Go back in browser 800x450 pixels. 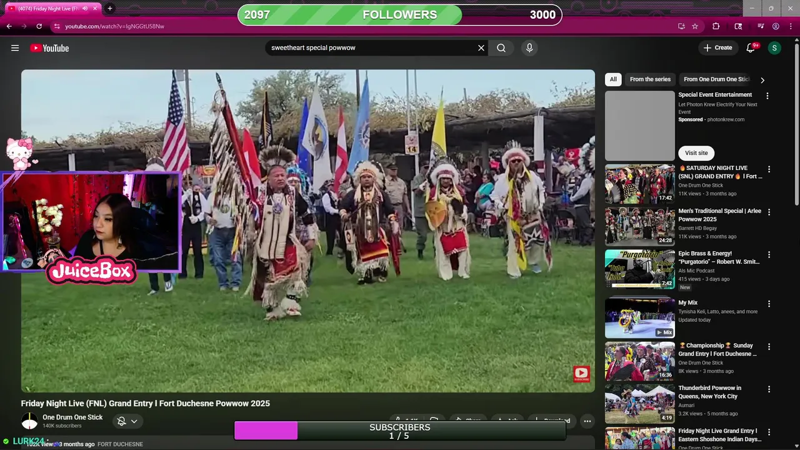pyautogui.click(x=9, y=26)
